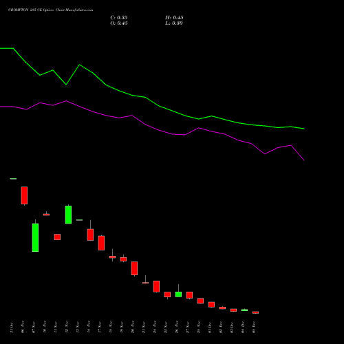Select the red candle for 24 Nov
Viewport: 344px width, 344px height.
[x=156, y=286]
